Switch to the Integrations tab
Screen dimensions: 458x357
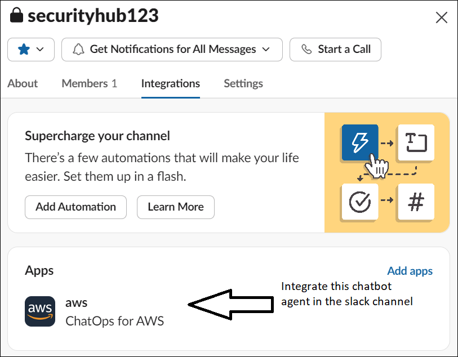(170, 83)
